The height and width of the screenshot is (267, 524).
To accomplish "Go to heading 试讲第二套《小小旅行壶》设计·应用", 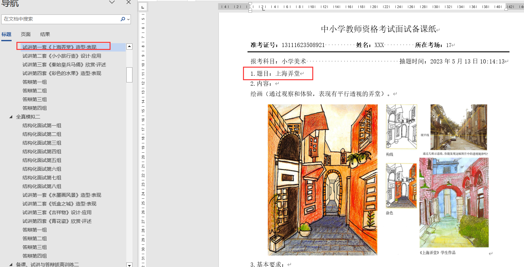I will pos(62,56).
